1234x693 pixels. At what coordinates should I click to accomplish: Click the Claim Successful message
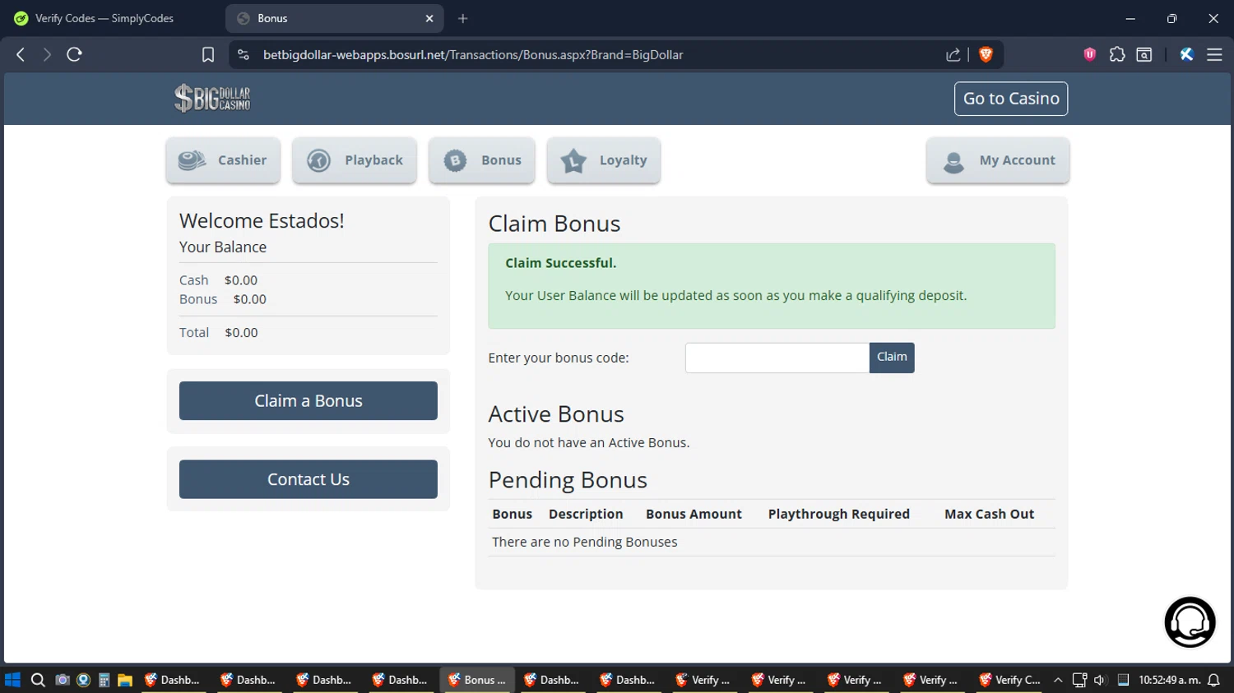560,263
